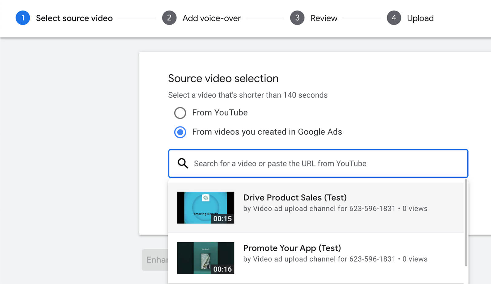Click the step 3 circle icon
Screen dimensions: 491x284
pyautogui.click(x=297, y=18)
